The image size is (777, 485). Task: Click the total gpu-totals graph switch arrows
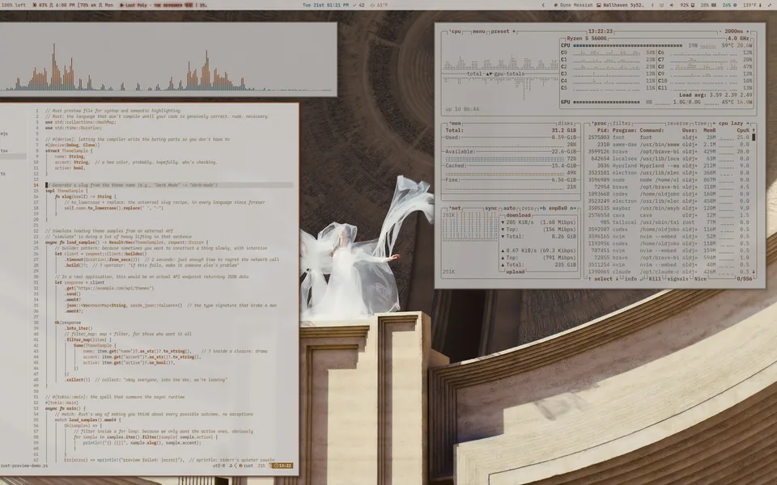pyautogui.click(x=489, y=74)
